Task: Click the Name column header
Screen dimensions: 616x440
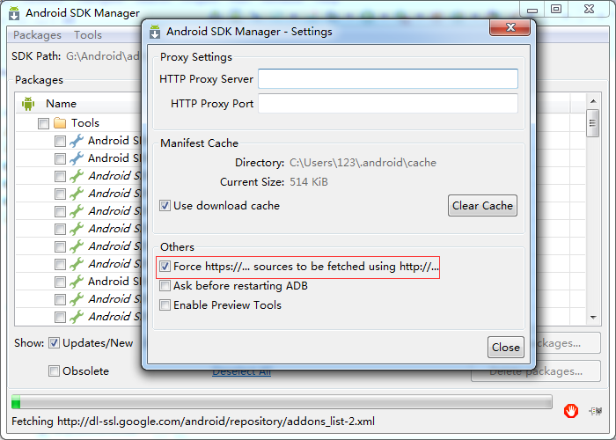Action: click(x=61, y=104)
